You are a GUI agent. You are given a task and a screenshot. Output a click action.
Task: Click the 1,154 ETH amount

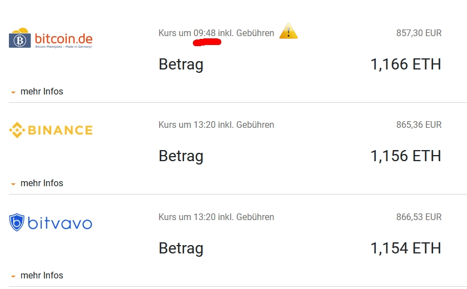[x=405, y=248]
